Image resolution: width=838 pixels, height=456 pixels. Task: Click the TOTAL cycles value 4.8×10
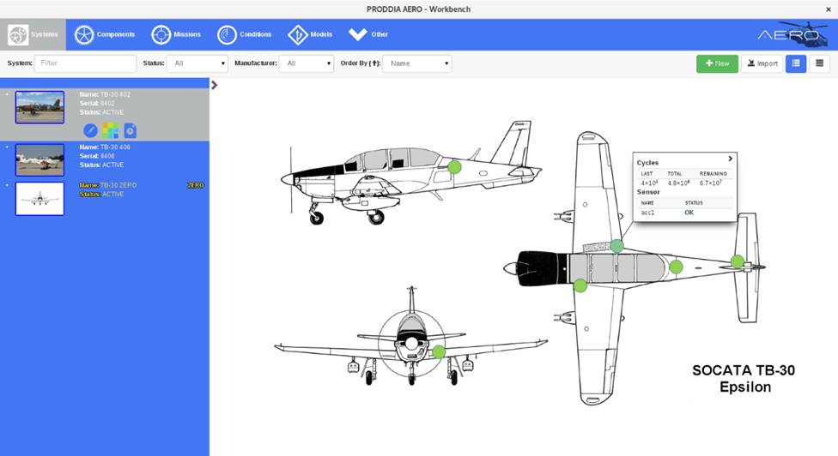(x=679, y=183)
